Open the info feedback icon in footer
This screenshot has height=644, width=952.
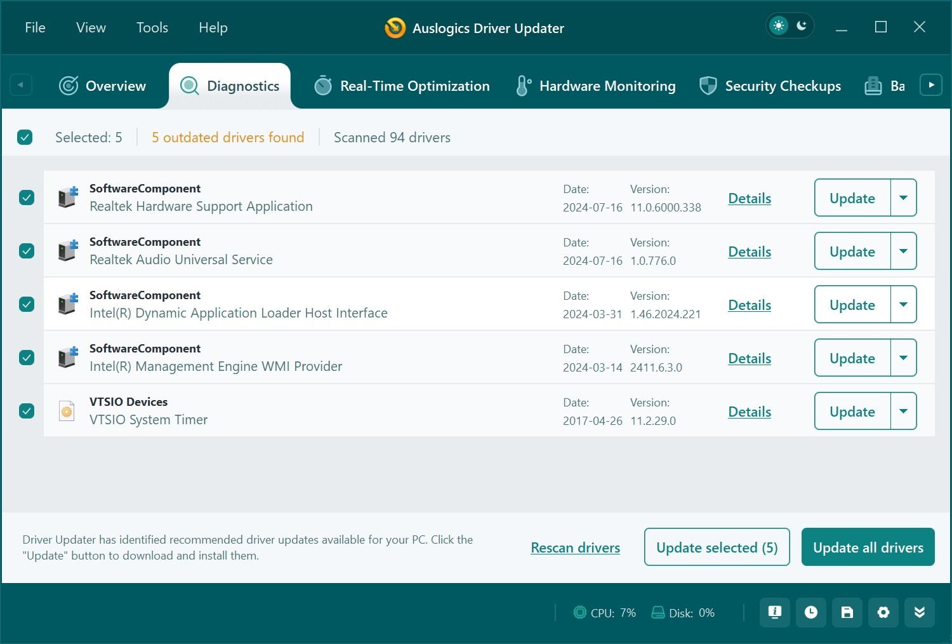pyautogui.click(x=775, y=612)
